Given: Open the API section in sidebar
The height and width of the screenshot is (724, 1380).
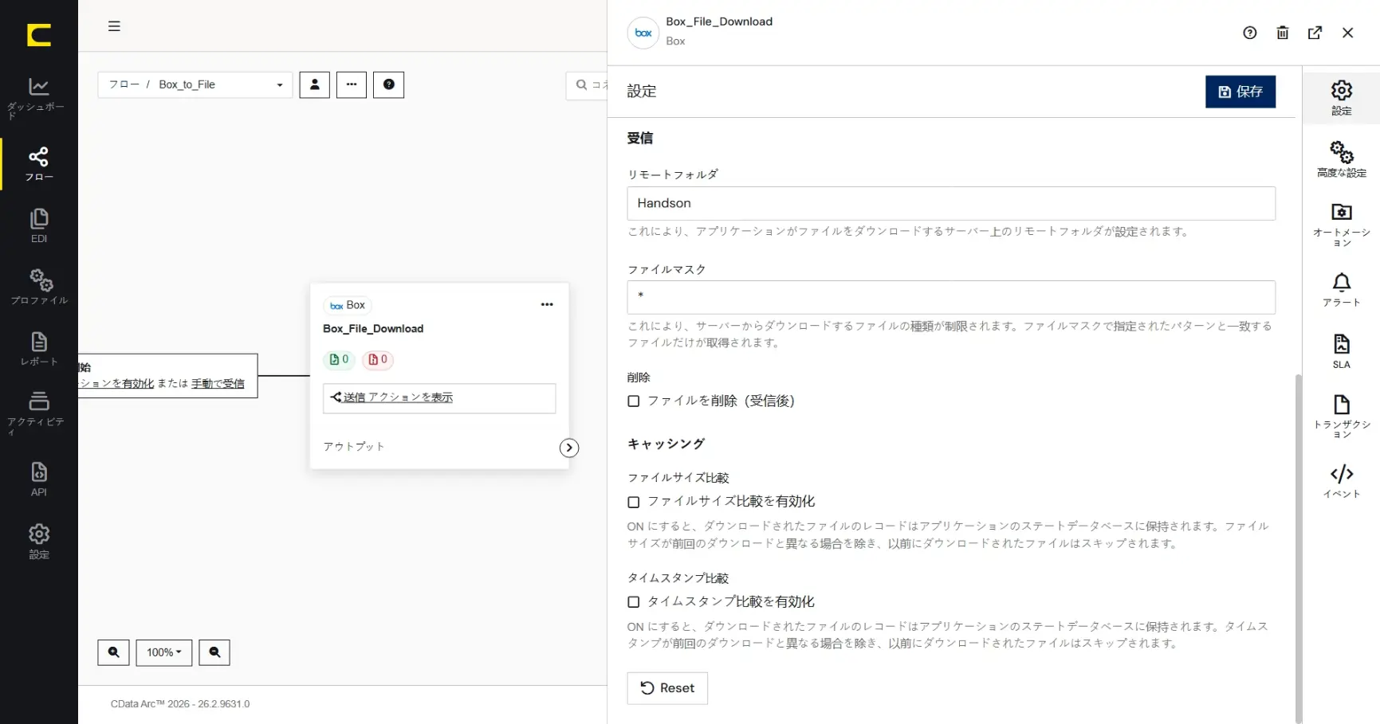Looking at the screenshot, I should tap(38, 479).
